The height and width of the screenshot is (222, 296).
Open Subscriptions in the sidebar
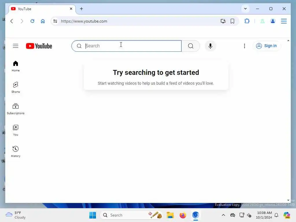[16, 109]
